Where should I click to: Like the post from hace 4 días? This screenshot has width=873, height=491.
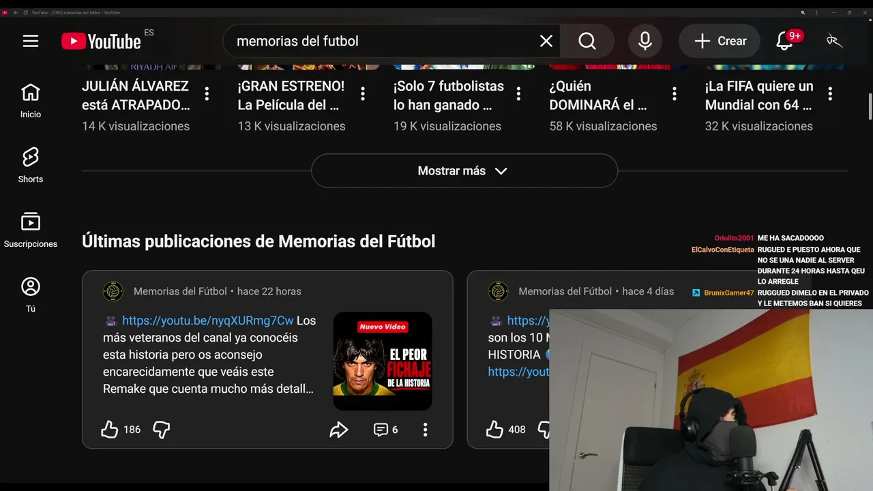tap(494, 429)
